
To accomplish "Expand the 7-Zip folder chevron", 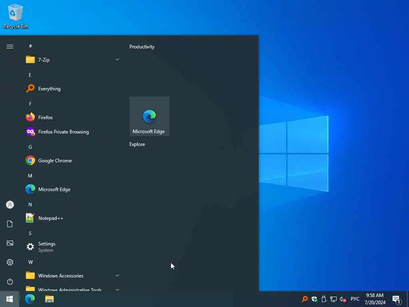I will [x=117, y=60].
